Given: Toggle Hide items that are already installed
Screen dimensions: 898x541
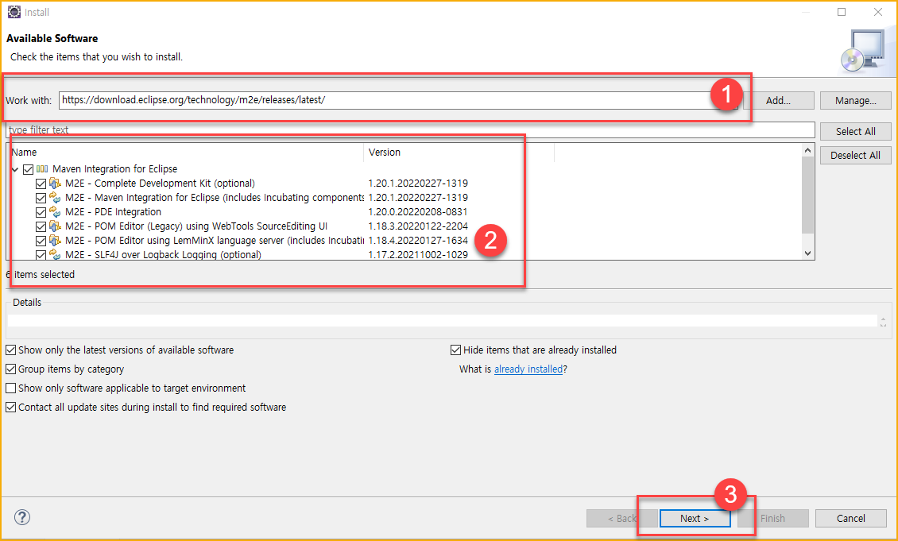Looking at the screenshot, I should tap(456, 350).
